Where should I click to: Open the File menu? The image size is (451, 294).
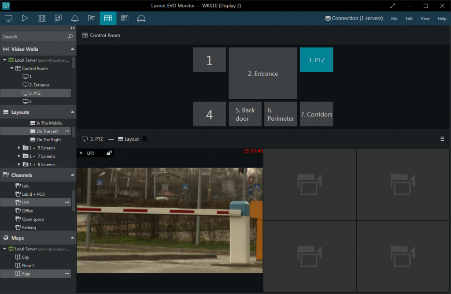[394, 19]
